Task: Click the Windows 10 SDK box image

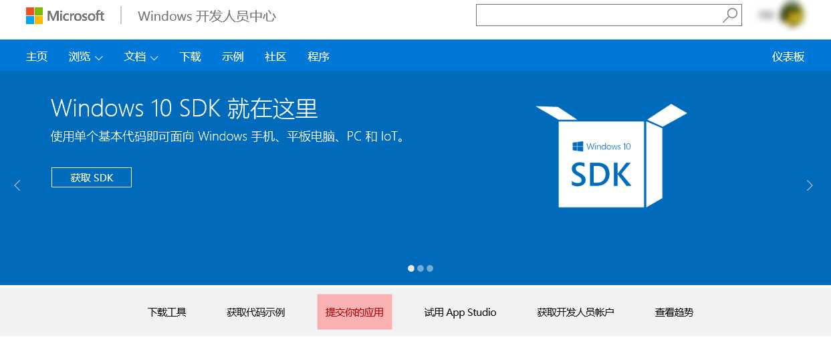Action: (x=612, y=155)
